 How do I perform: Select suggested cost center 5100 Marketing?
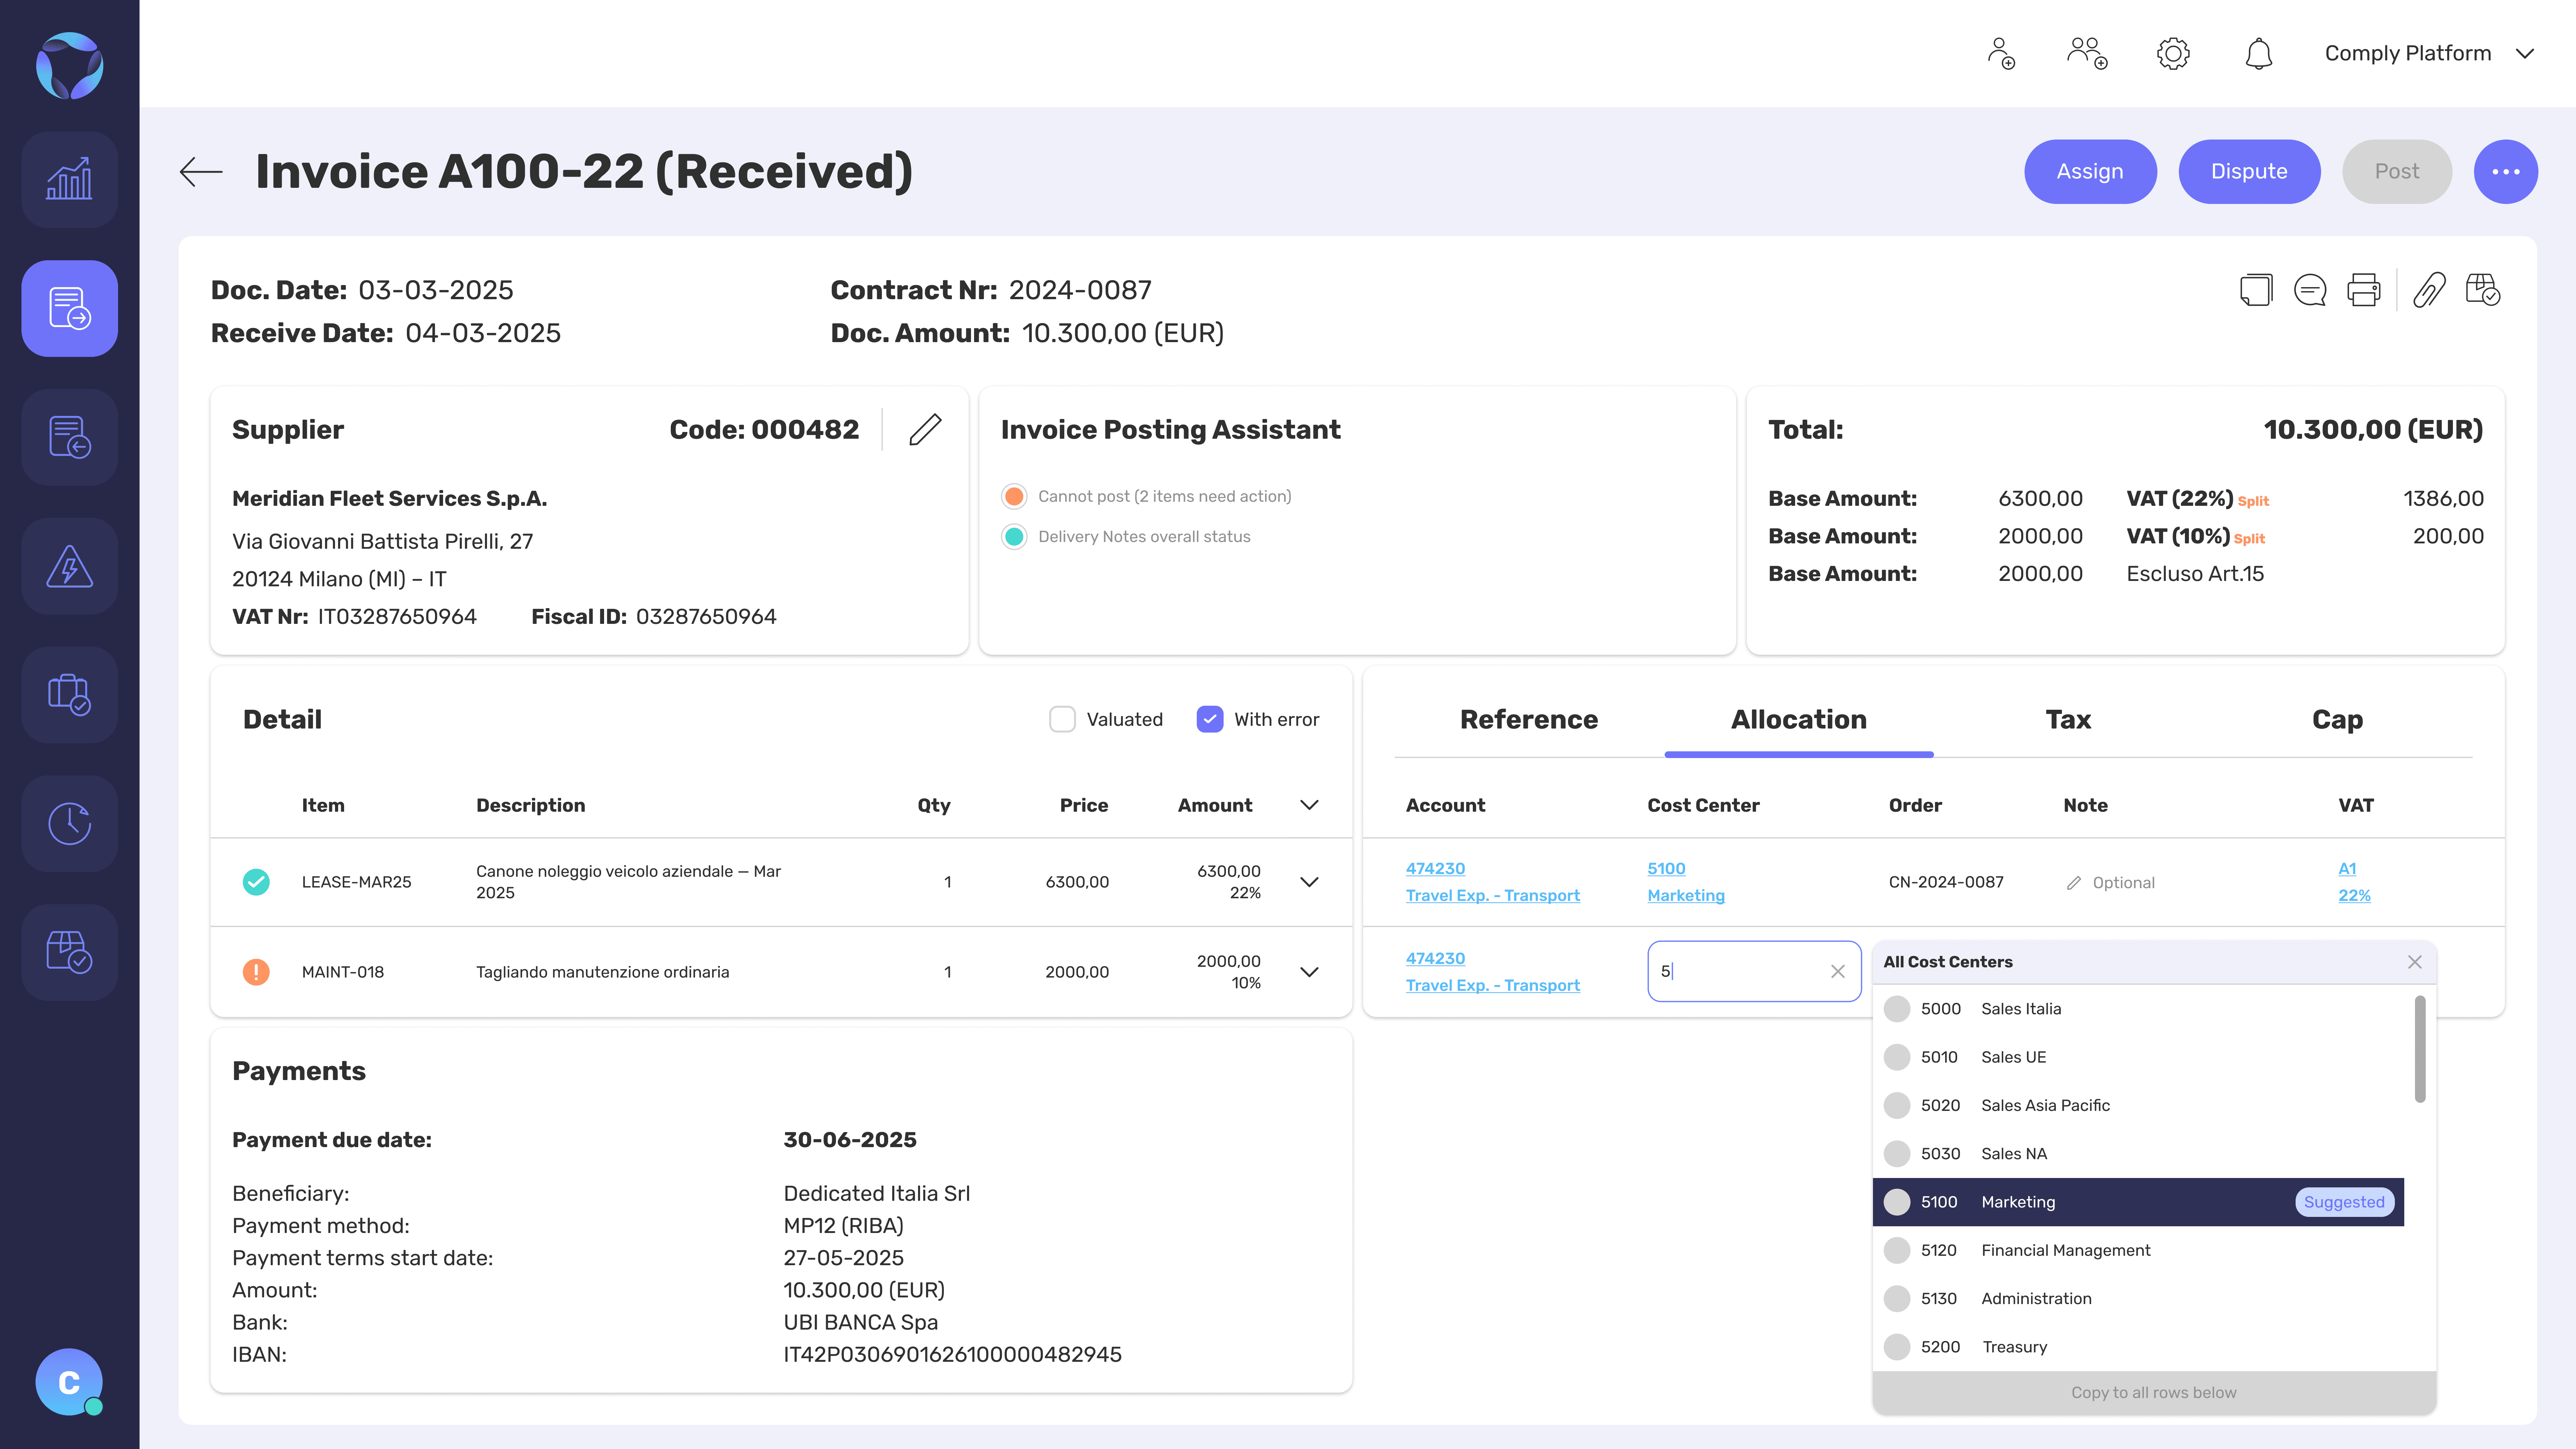[2138, 1202]
